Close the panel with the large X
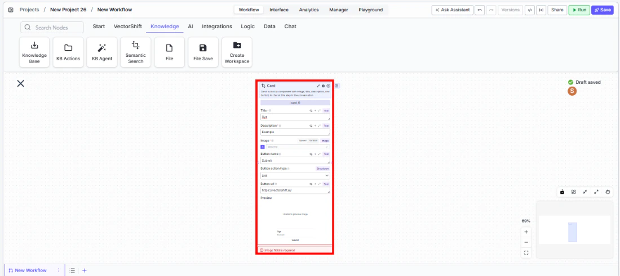620x276 pixels. tap(20, 83)
